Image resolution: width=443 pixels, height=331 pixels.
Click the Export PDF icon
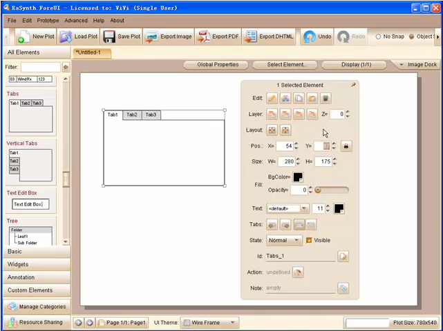click(204, 37)
